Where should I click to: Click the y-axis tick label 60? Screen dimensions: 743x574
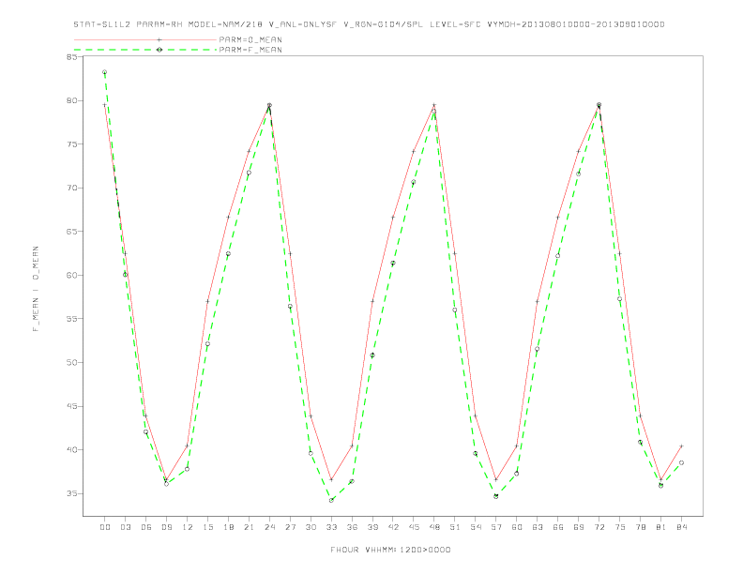click(x=72, y=275)
